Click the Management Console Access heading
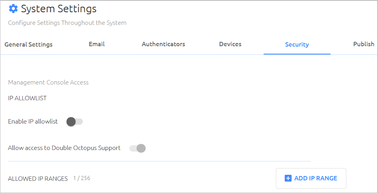The width and height of the screenshot is (378, 193). [x=48, y=82]
